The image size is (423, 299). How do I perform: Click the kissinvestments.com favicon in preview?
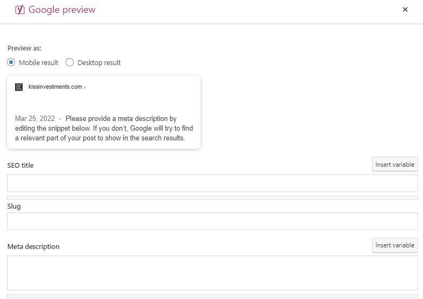[19, 87]
